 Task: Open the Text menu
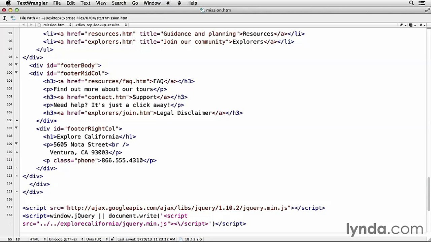pos(85,3)
